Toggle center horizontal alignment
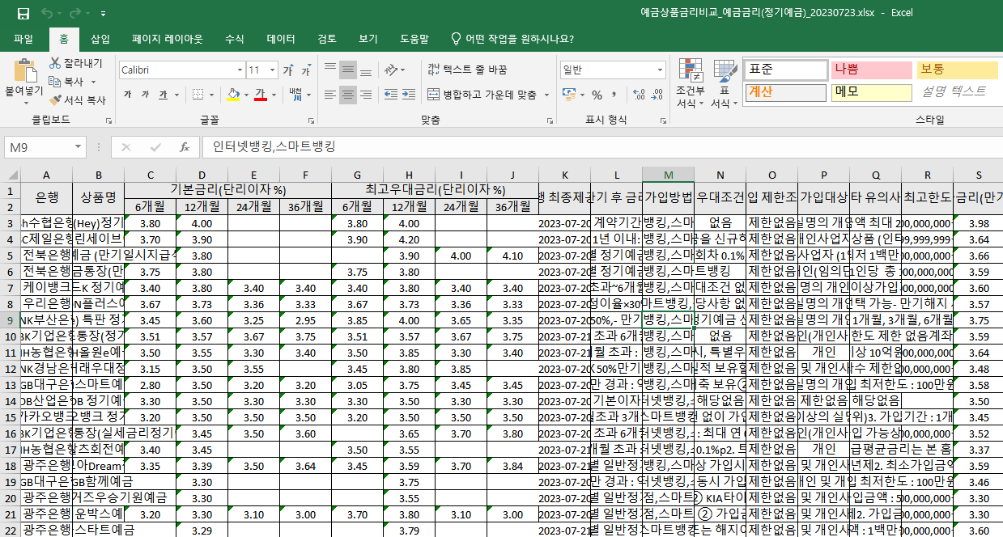Image resolution: width=1003 pixels, height=537 pixels. pos(348,95)
